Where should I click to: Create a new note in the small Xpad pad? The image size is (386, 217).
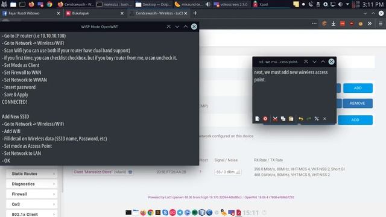coord(258,119)
